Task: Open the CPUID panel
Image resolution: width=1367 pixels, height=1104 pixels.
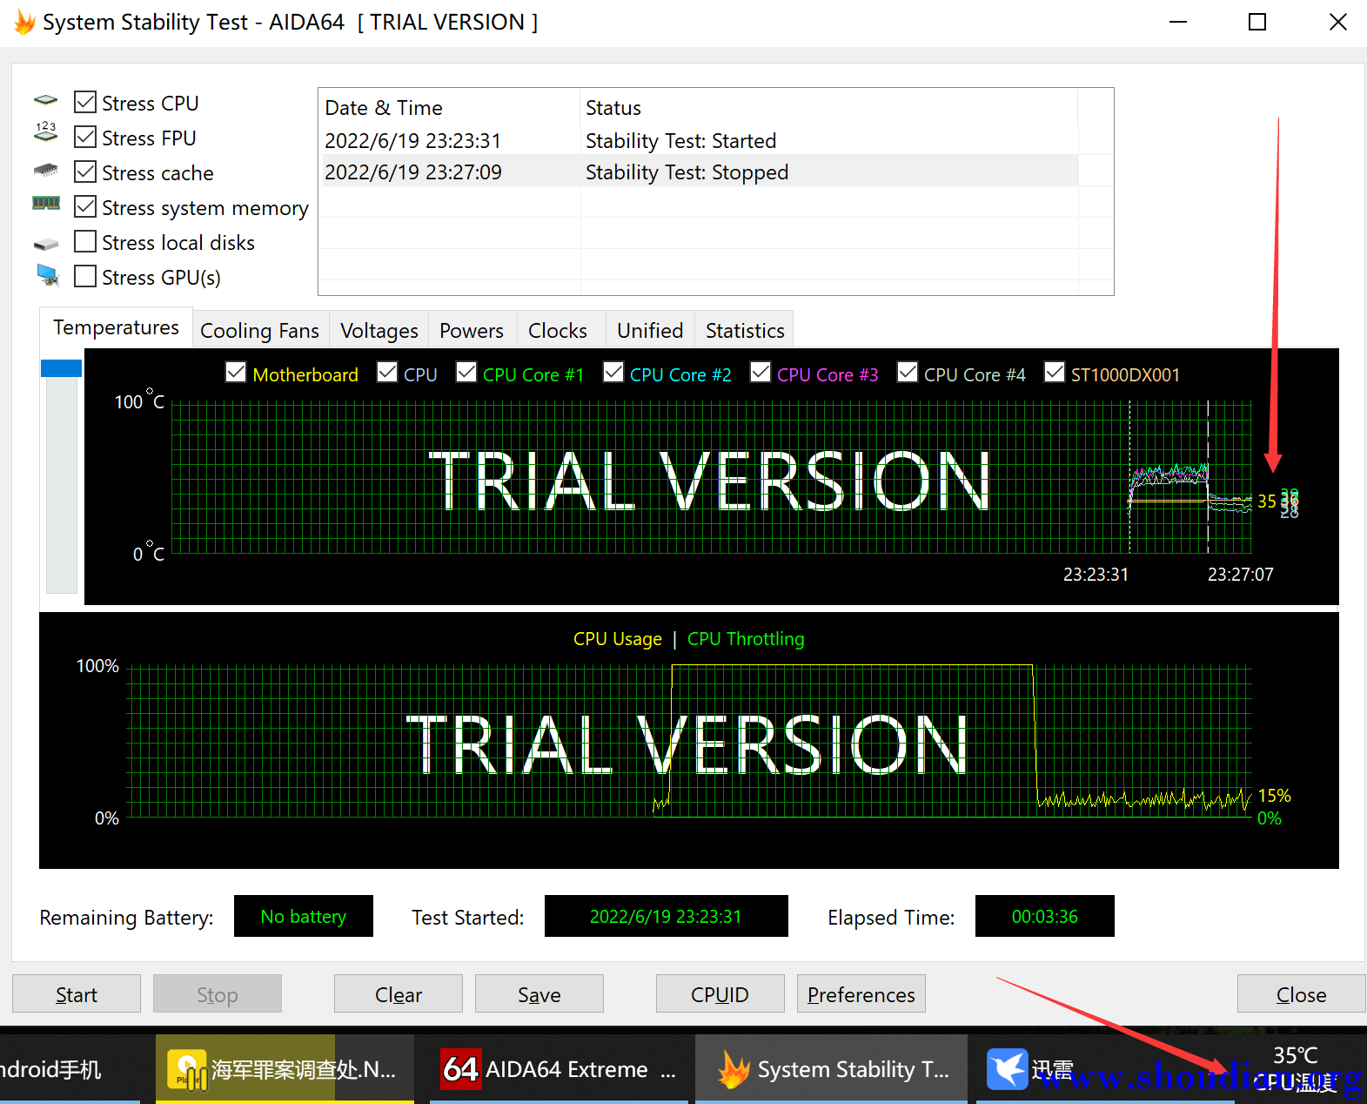Action: pos(720,993)
